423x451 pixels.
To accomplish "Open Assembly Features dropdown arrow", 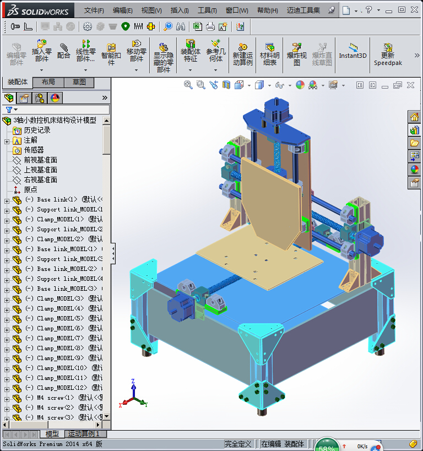I will pyautogui.click(x=190, y=70).
